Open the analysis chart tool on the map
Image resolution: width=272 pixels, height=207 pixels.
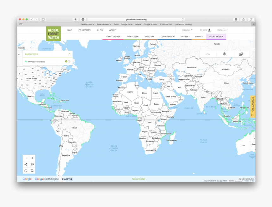tap(207, 54)
